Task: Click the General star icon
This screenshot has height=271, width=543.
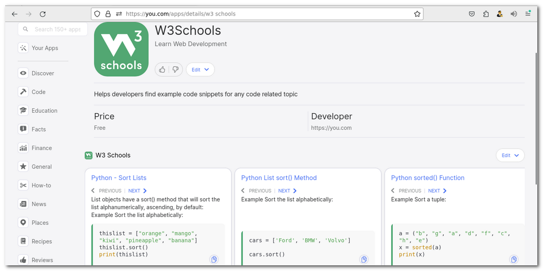Action: coord(23,167)
